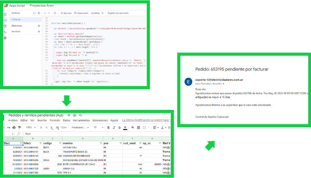Image resolution: width=311 pixels, height=178 pixels.
Task: Open Registro de ejecución log
Action: 118,13
